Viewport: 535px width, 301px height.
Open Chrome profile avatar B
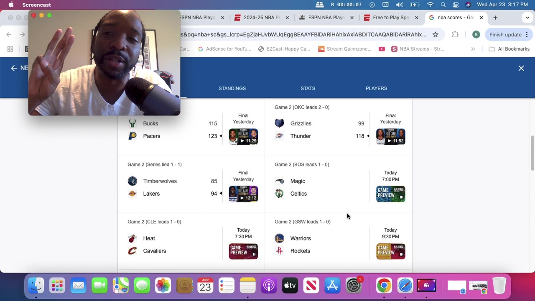[476, 35]
